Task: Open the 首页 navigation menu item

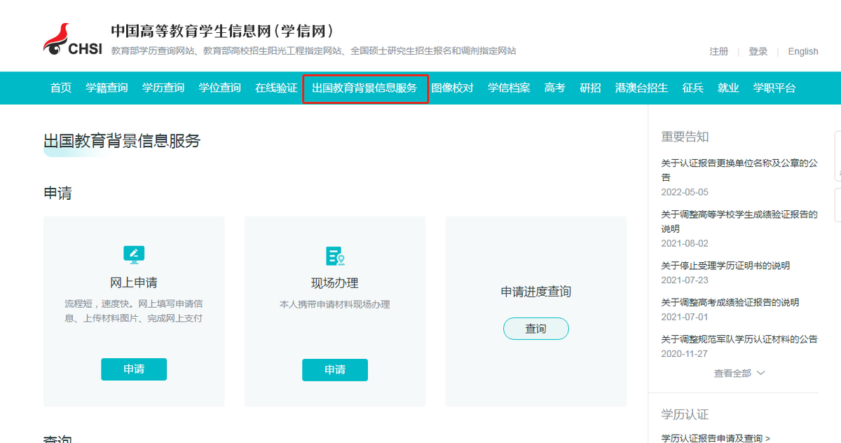Action: click(x=60, y=88)
